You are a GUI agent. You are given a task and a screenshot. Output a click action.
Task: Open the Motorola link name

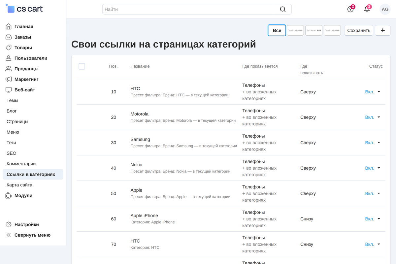[x=140, y=114]
